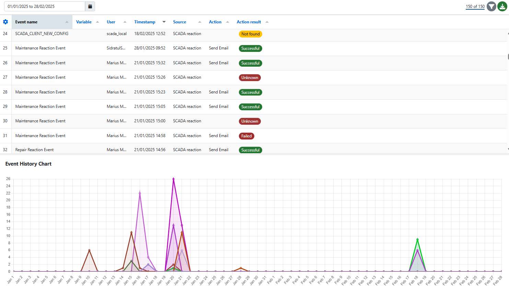
Task: Click the Not found badge in row 24
Action: click(251, 34)
